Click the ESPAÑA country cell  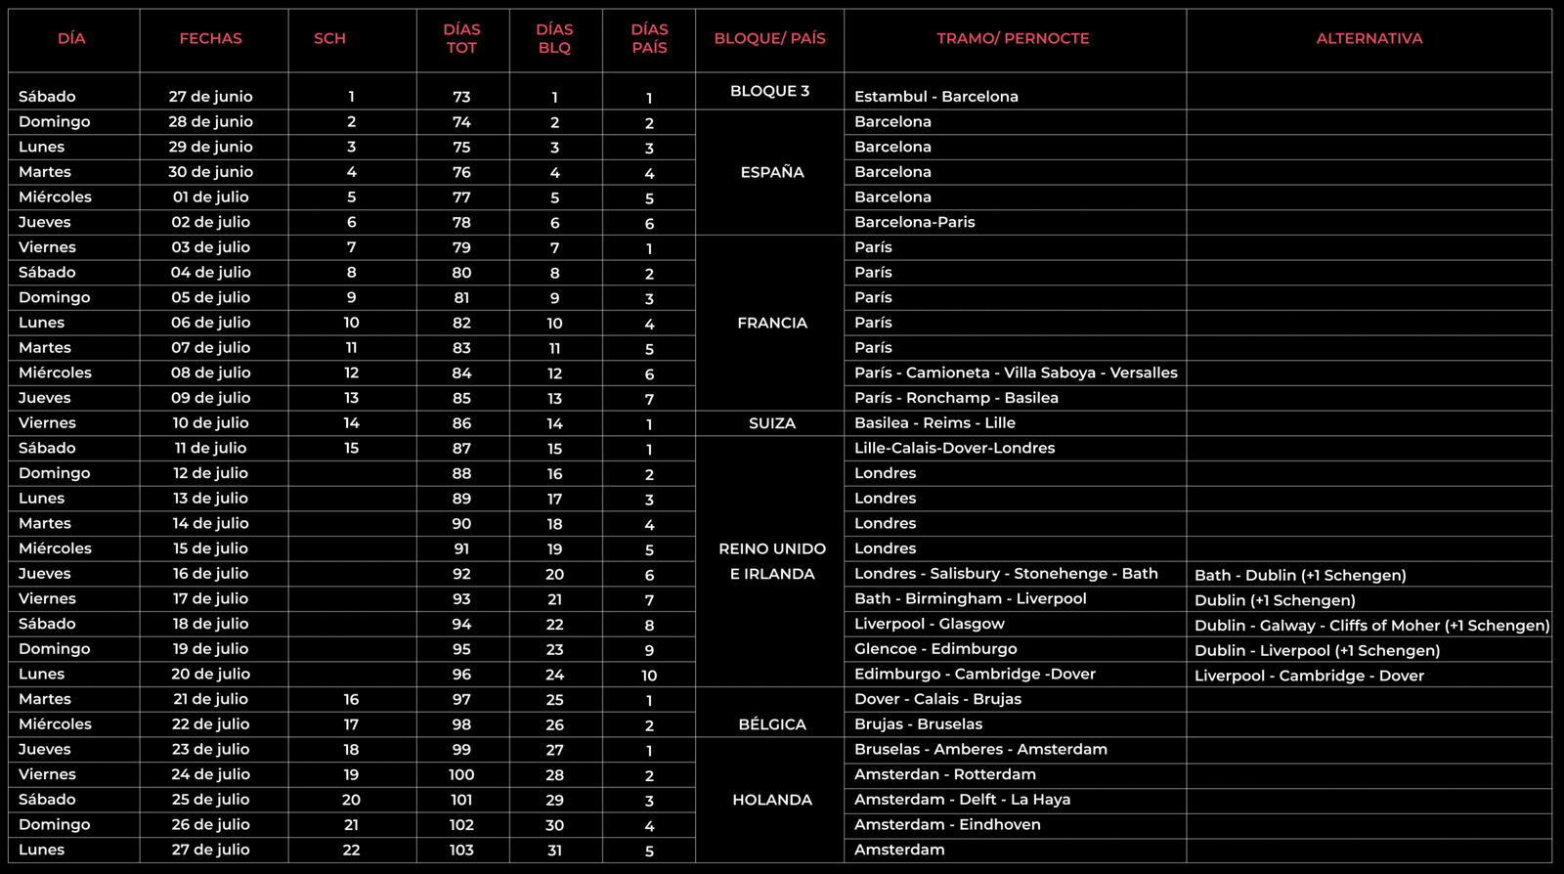point(771,172)
